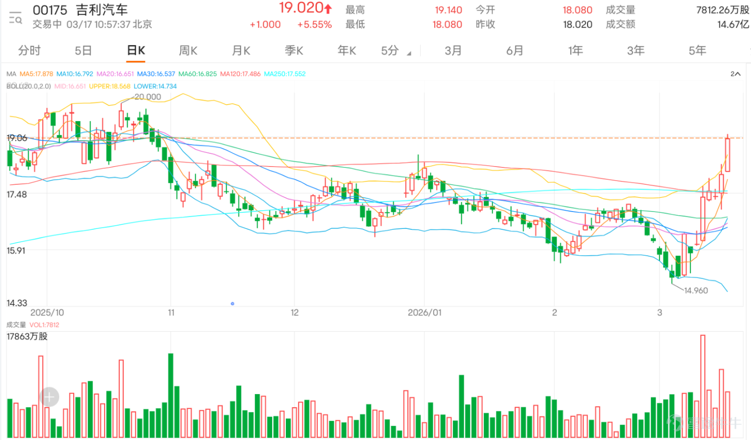Click the 19.06 price axis label
This screenshot has width=751, height=440.
(17, 138)
